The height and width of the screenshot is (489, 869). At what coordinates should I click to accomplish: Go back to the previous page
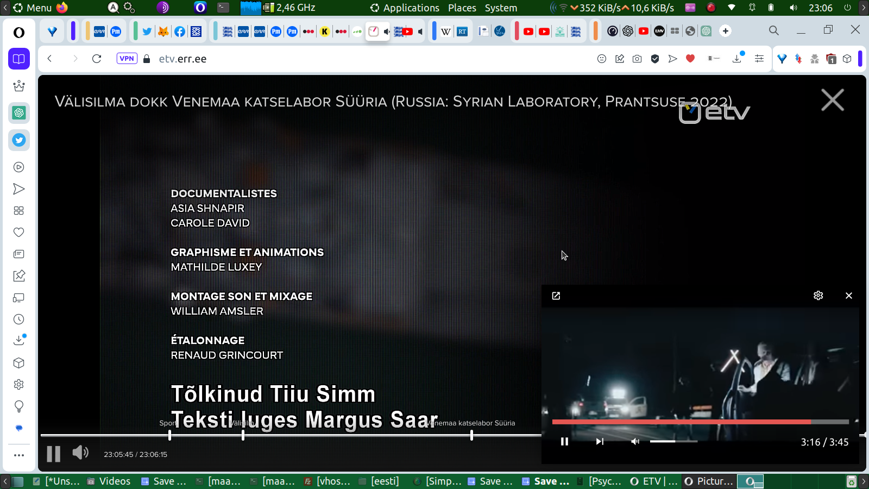coord(49,59)
